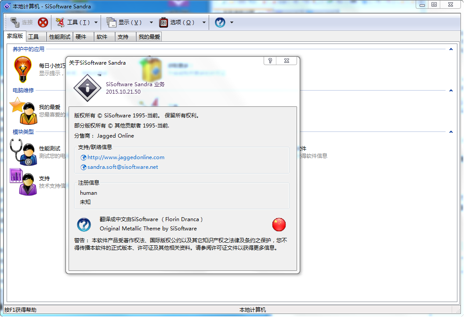Open the 每日小技巧 lightbulb icon
This screenshot has height=317, width=464.
[23, 69]
